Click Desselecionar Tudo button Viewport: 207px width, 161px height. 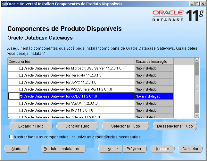tap(175, 126)
